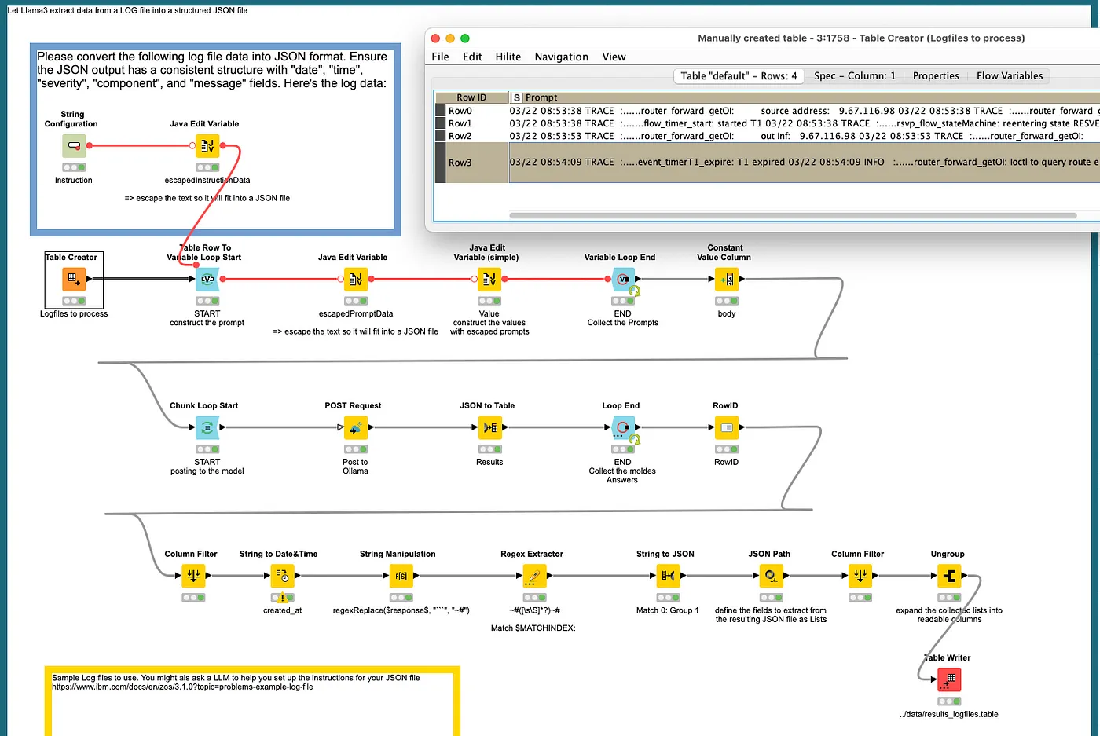
Task: Select the Table Creator node icon
Action: (x=73, y=279)
